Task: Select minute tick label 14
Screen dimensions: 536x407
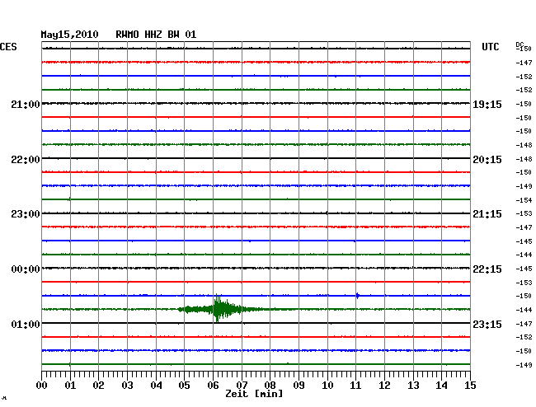Action: (x=441, y=385)
